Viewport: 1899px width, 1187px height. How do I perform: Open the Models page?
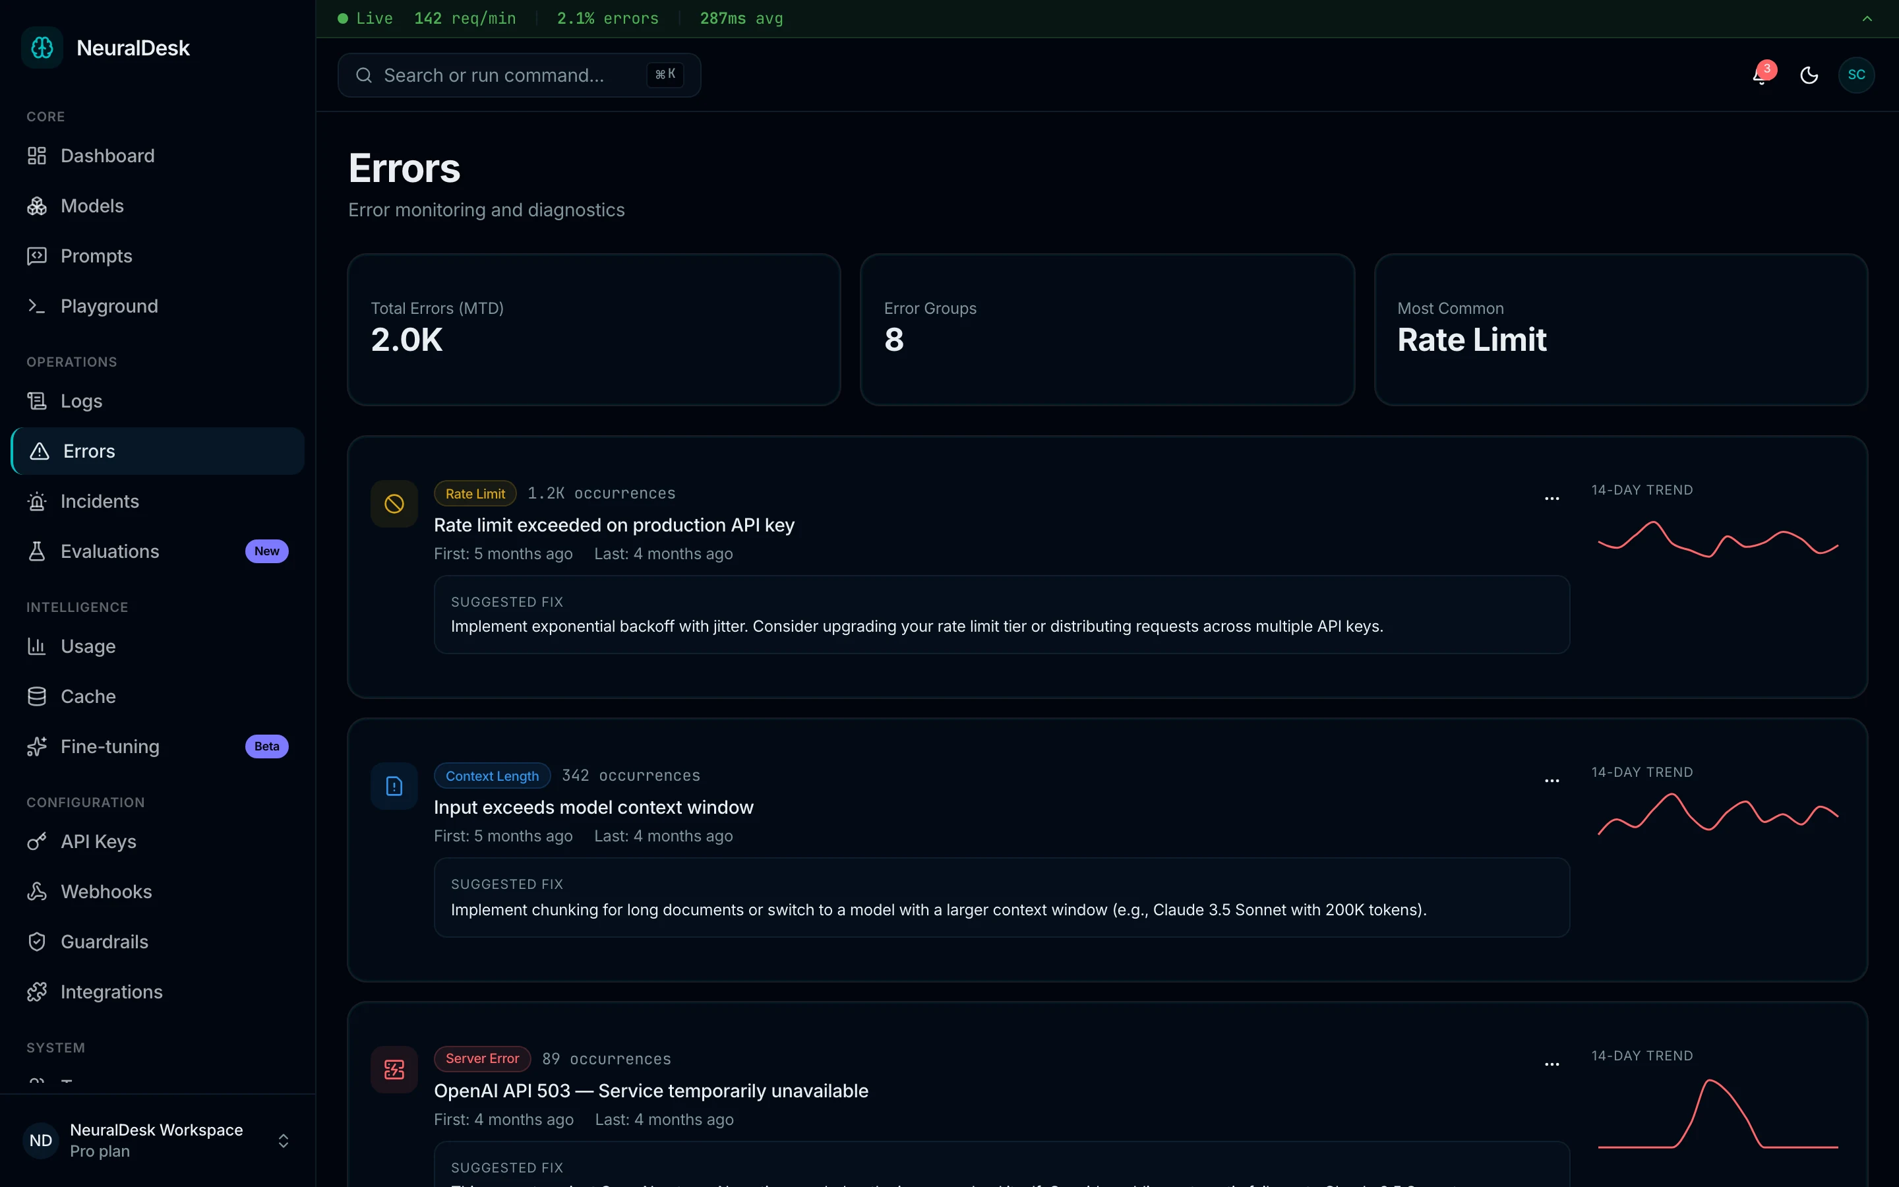tap(158, 206)
